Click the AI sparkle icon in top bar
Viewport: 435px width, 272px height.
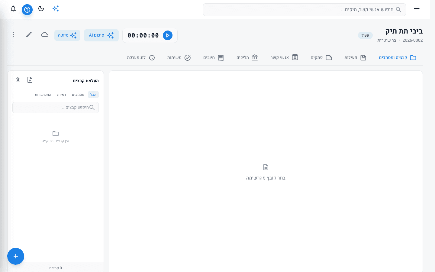click(56, 9)
